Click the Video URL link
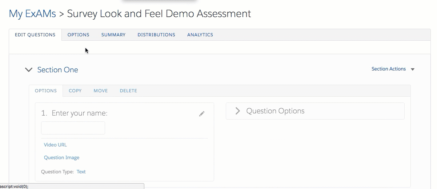The height and width of the screenshot is (189, 437). click(55, 145)
